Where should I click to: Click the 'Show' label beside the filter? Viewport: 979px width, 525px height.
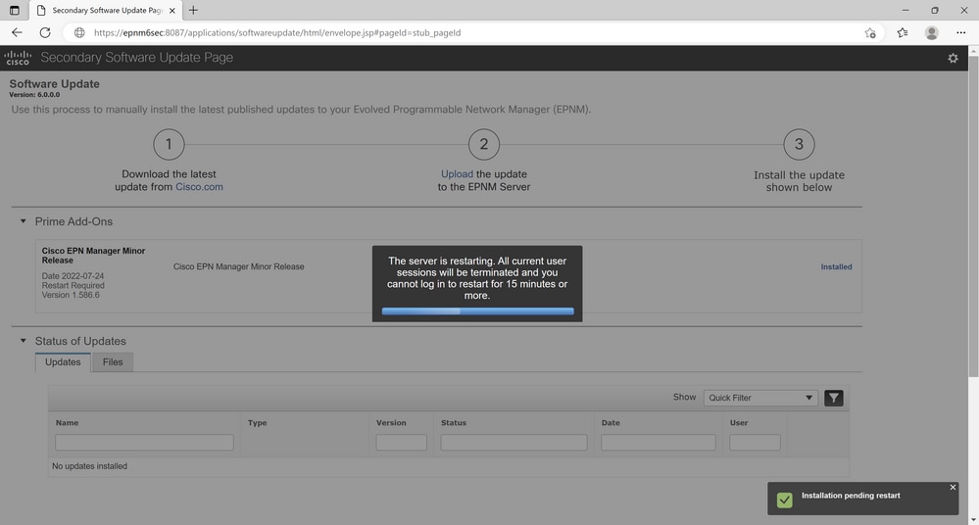click(x=684, y=397)
